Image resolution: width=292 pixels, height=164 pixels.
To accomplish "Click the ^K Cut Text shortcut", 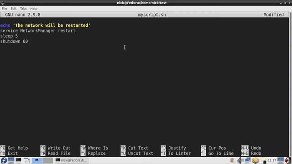I will [134, 148].
